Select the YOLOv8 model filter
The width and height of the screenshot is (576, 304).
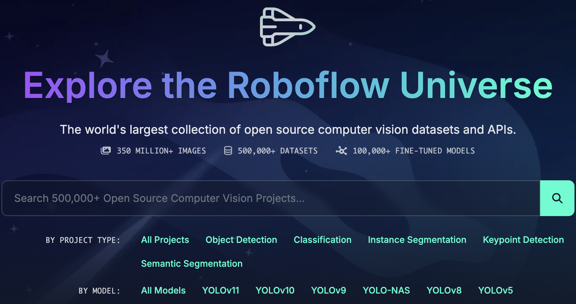click(x=444, y=291)
